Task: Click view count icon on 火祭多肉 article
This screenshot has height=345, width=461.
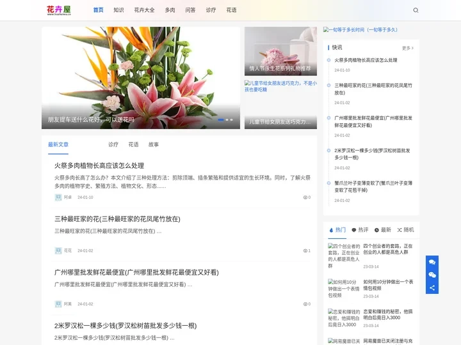Action: coord(305,197)
